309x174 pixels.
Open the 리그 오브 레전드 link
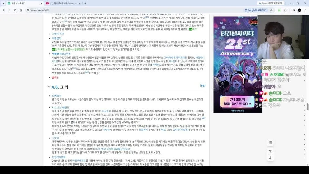click(61, 108)
